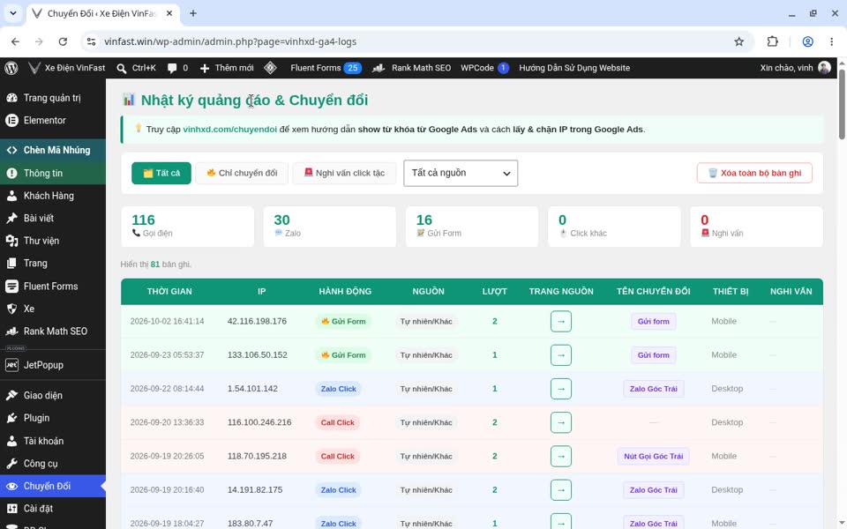
Task: Go back in browser
Action: tap(15, 41)
